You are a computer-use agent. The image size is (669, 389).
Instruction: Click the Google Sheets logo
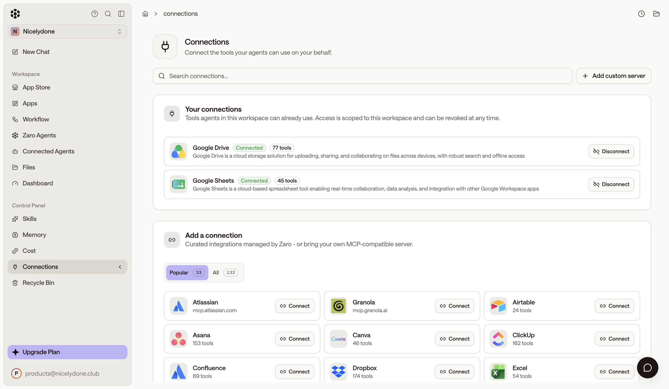178,184
